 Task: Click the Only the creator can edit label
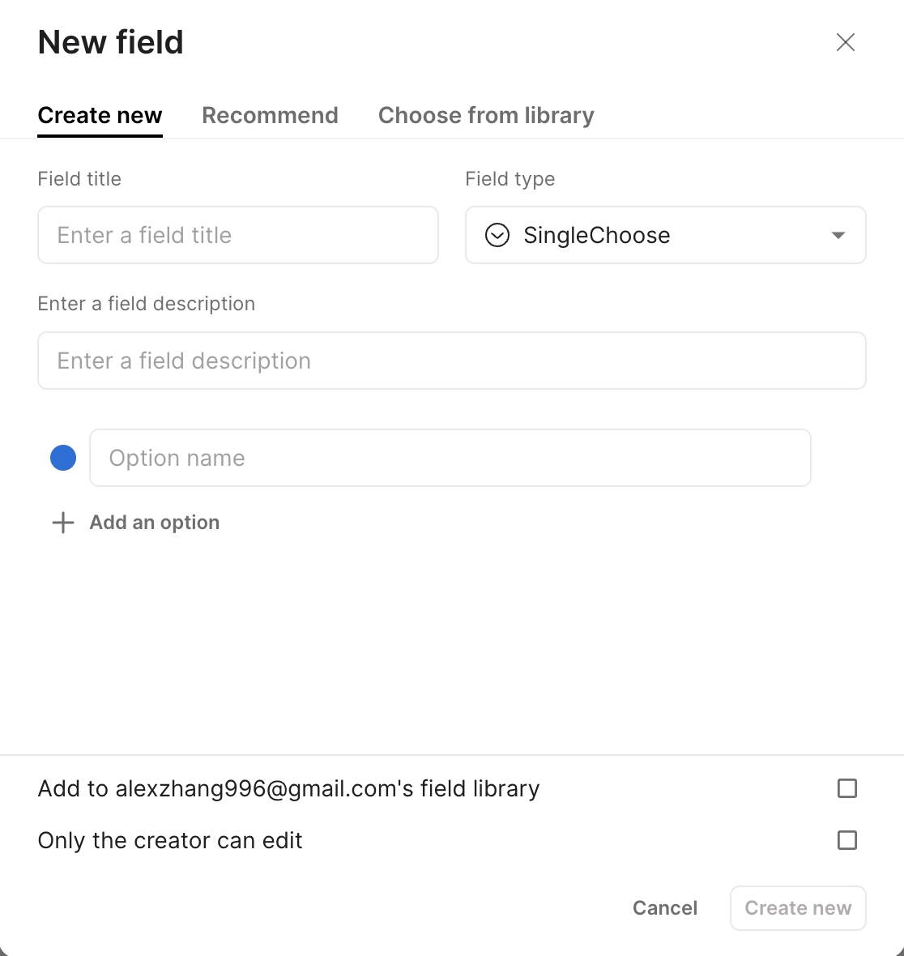(170, 840)
